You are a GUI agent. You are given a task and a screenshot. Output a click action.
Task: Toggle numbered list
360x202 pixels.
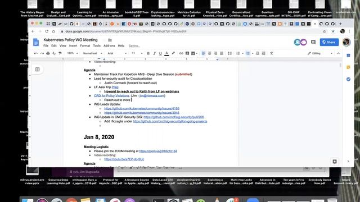(238, 53)
